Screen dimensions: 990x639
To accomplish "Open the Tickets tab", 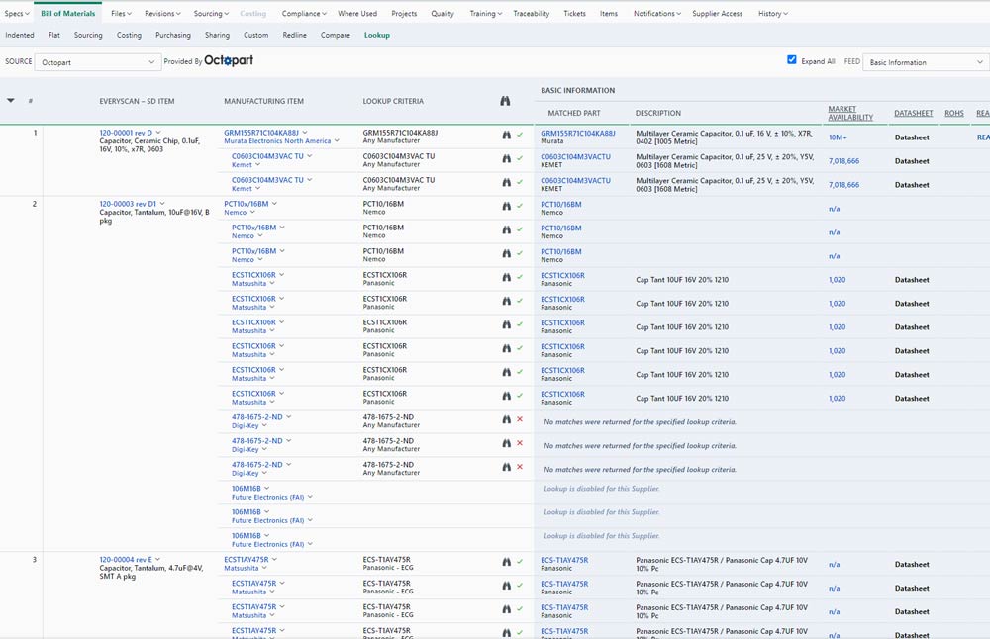I will coord(574,13).
